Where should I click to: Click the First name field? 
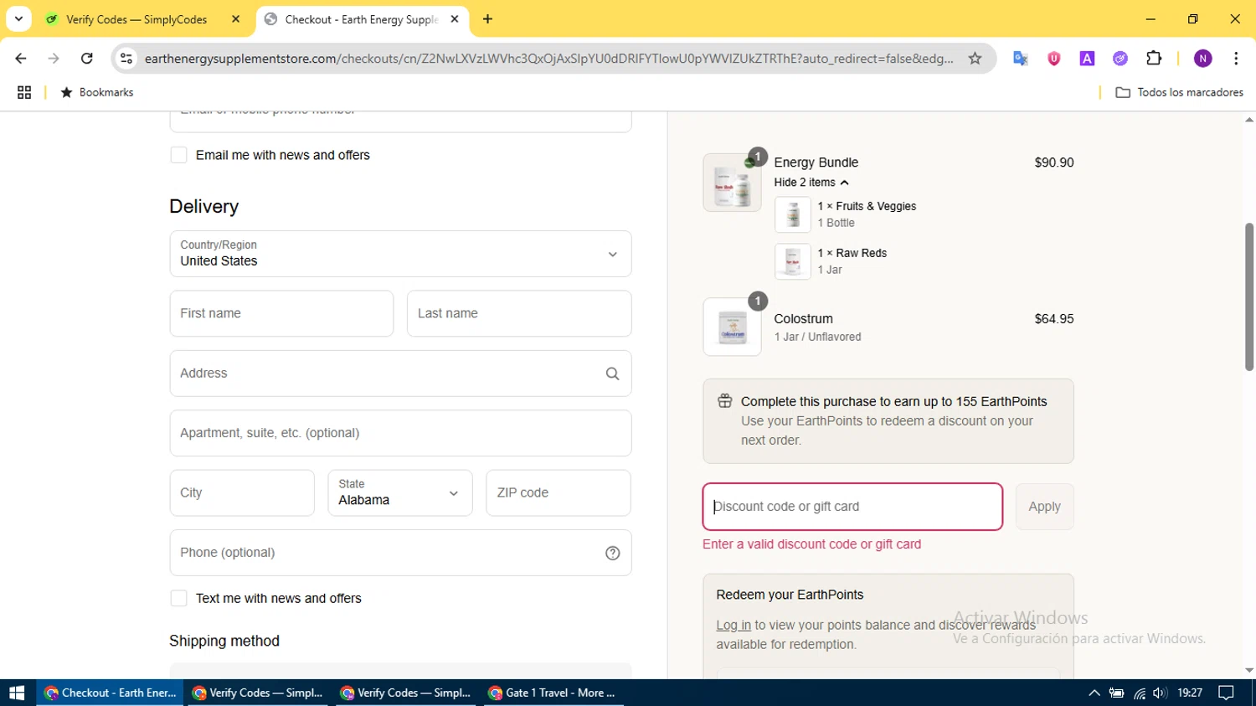(281, 313)
